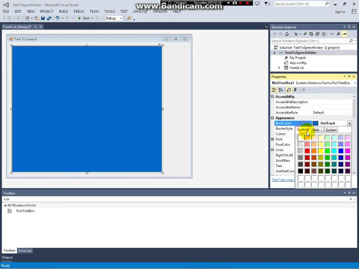Screen dimensions: 359x269
Task: Expand the Lines property
Action: [x=273, y=150]
